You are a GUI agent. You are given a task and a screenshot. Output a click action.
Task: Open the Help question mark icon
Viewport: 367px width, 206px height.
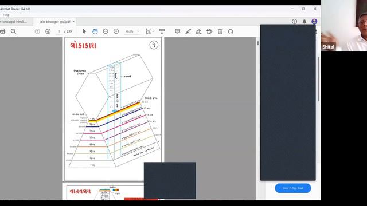(294, 22)
